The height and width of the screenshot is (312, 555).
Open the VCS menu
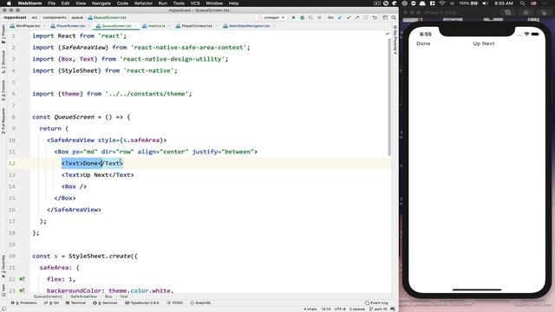(195, 3)
